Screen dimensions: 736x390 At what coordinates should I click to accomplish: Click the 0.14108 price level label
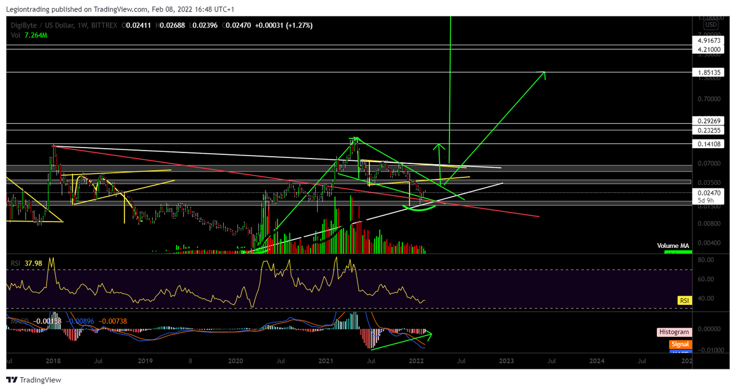708,144
